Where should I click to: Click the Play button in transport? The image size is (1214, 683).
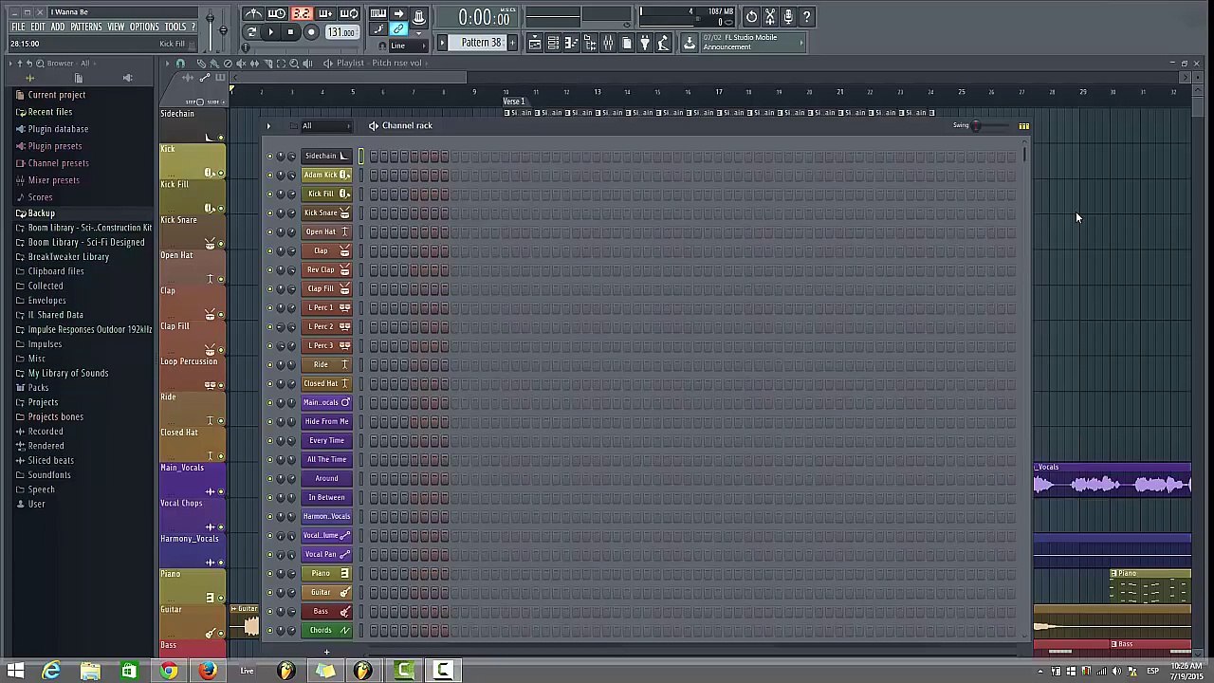tap(270, 32)
